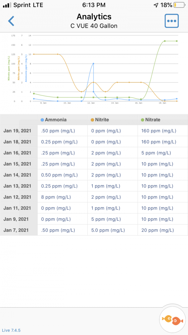Click the blue Ammonia legend dot
This screenshot has height=335, width=188.
42,120
